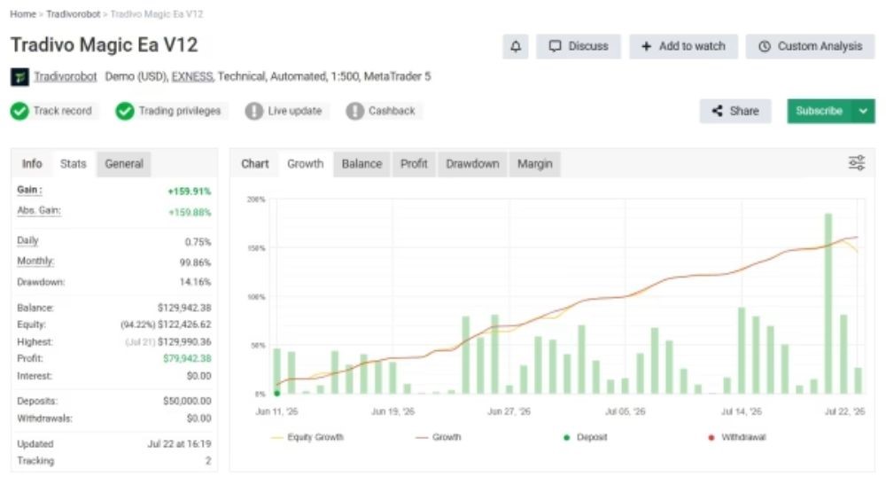This screenshot has height=477, width=886.
Task: Click the Trading privileges status label
Action: (x=180, y=111)
